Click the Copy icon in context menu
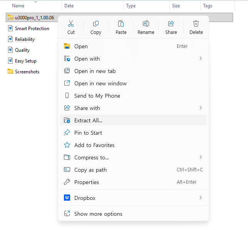 click(x=96, y=24)
